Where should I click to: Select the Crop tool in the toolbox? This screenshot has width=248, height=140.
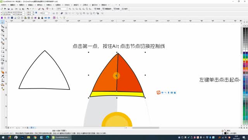click(2, 30)
